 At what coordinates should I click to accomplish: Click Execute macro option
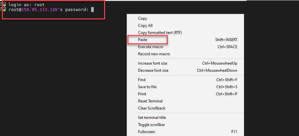click(150, 47)
